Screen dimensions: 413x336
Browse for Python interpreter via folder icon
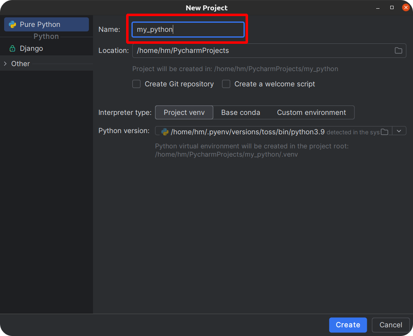(384, 132)
